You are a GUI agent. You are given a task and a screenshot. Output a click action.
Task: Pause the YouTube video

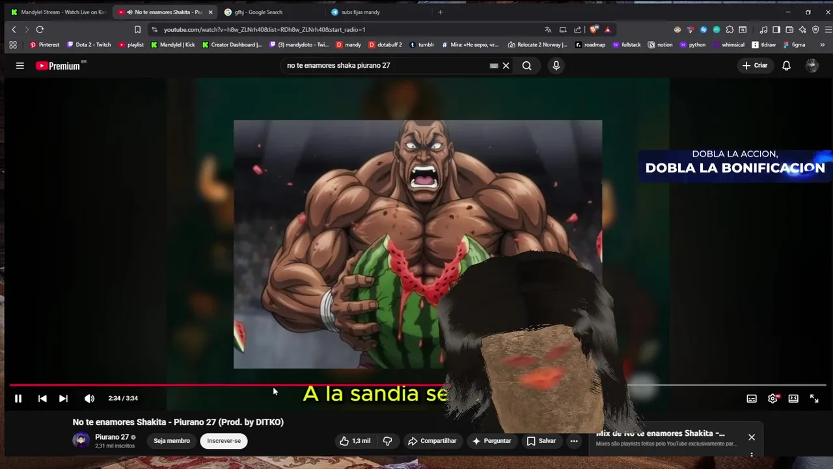pyautogui.click(x=18, y=398)
